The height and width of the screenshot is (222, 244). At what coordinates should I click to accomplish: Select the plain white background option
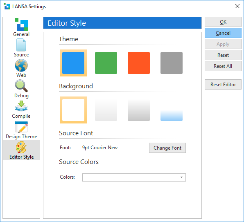(73, 110)
